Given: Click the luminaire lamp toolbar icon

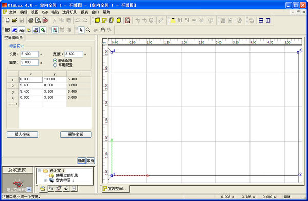Looking at the screenshot, I should pos(173,20).
